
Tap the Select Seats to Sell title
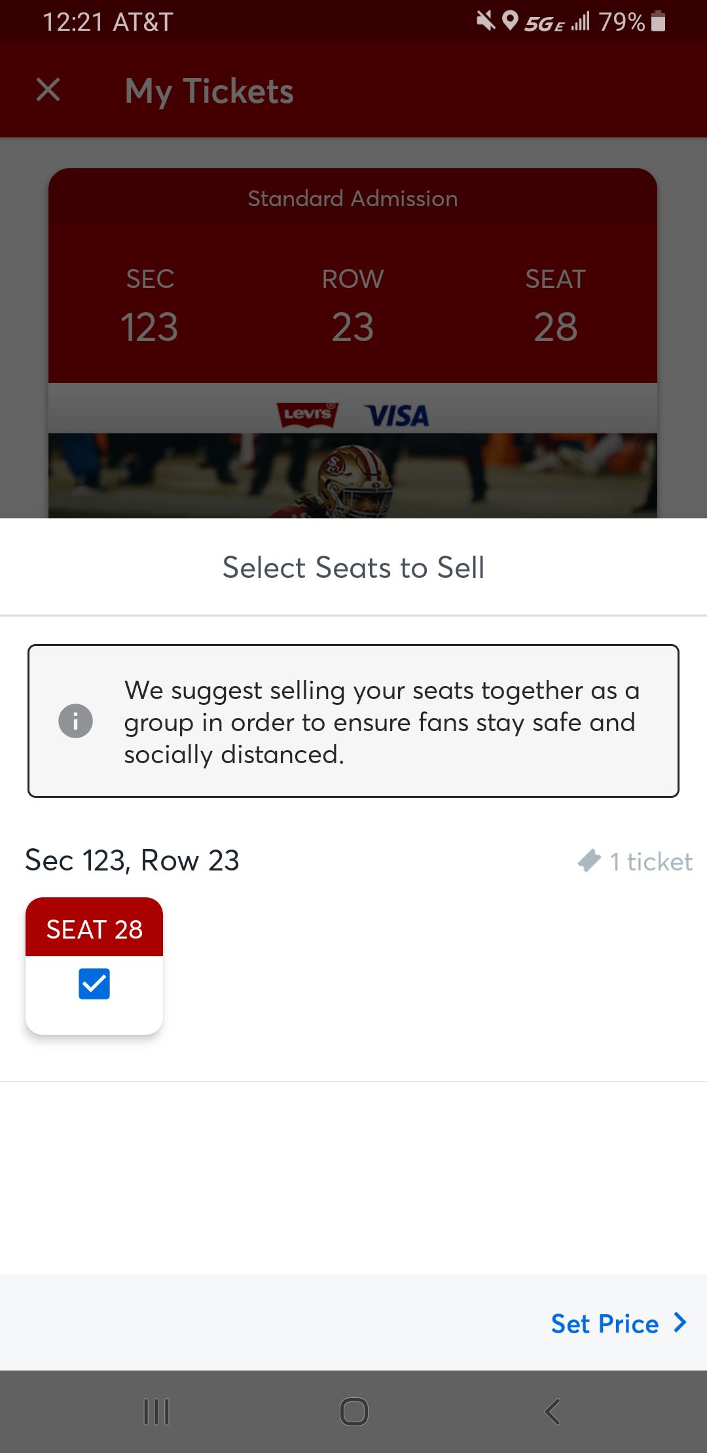353,567
